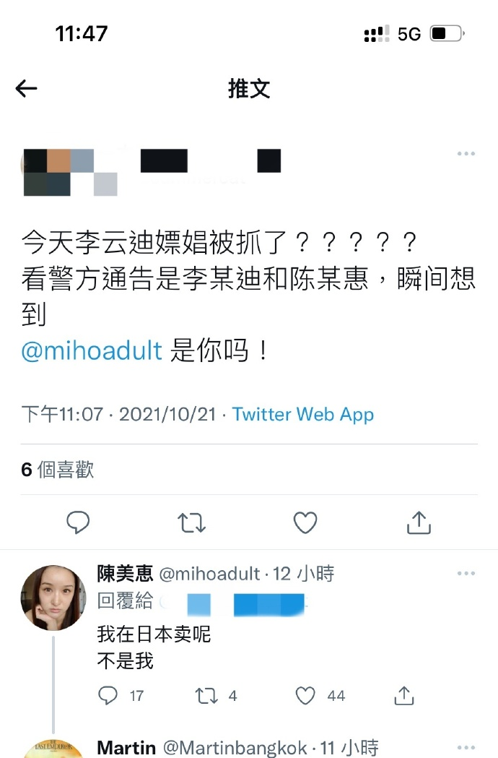Open options menu on 陳美惠's reply
Viewport: 498px width, 758px height.
pyautogui.click(x=466, y=573)
